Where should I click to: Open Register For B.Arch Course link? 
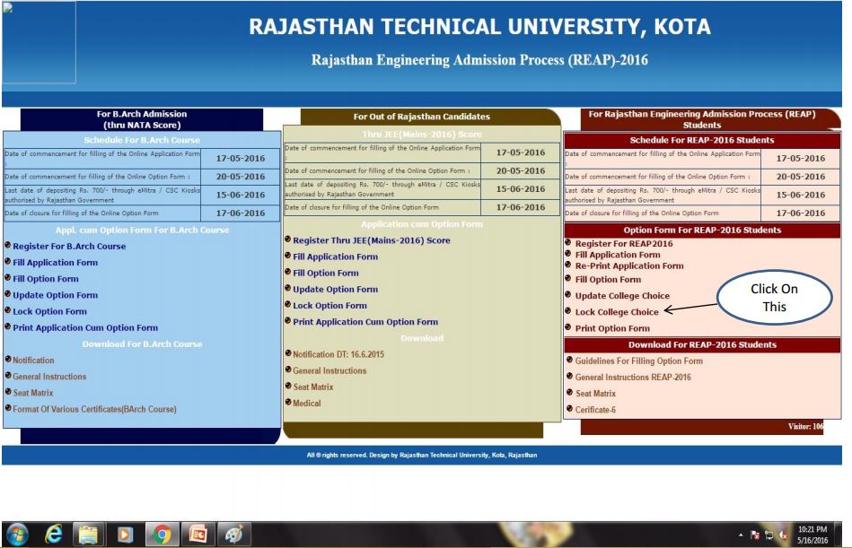[68, 247]
